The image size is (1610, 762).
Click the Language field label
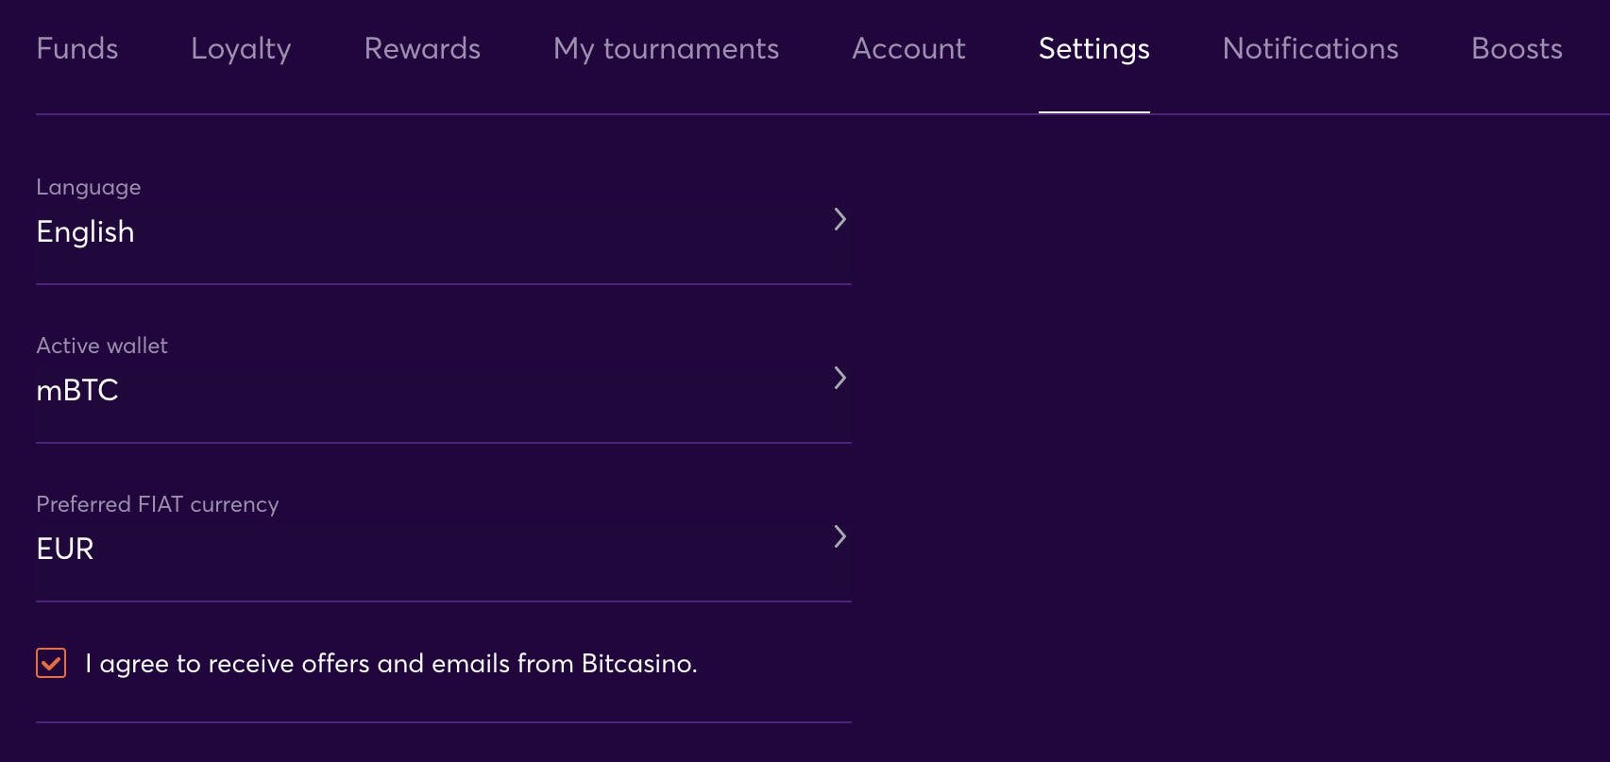[x=89, y=187]
